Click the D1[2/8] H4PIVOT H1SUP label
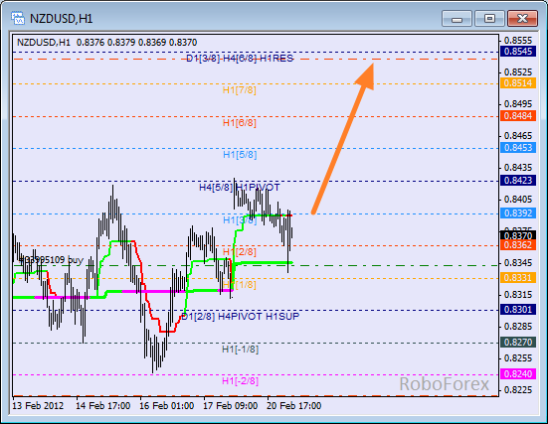 (241, 317)
